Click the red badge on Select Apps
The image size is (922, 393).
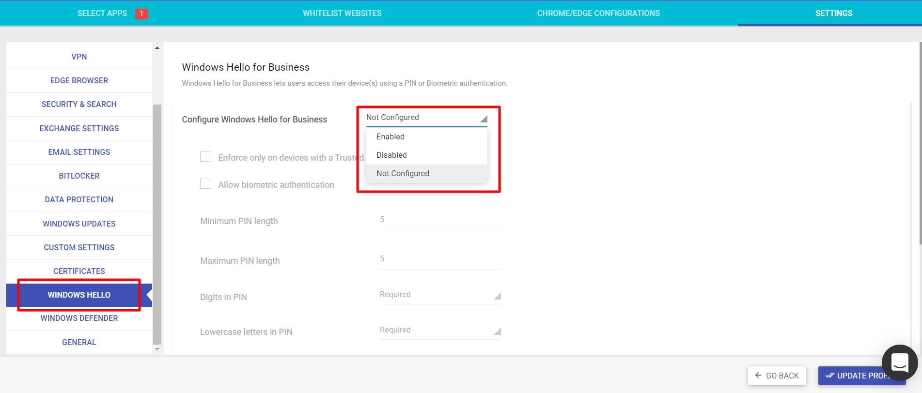(141, 14)
